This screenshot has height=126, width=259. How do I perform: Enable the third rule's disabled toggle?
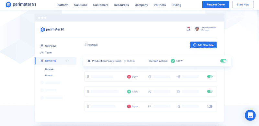pos(210,106)
